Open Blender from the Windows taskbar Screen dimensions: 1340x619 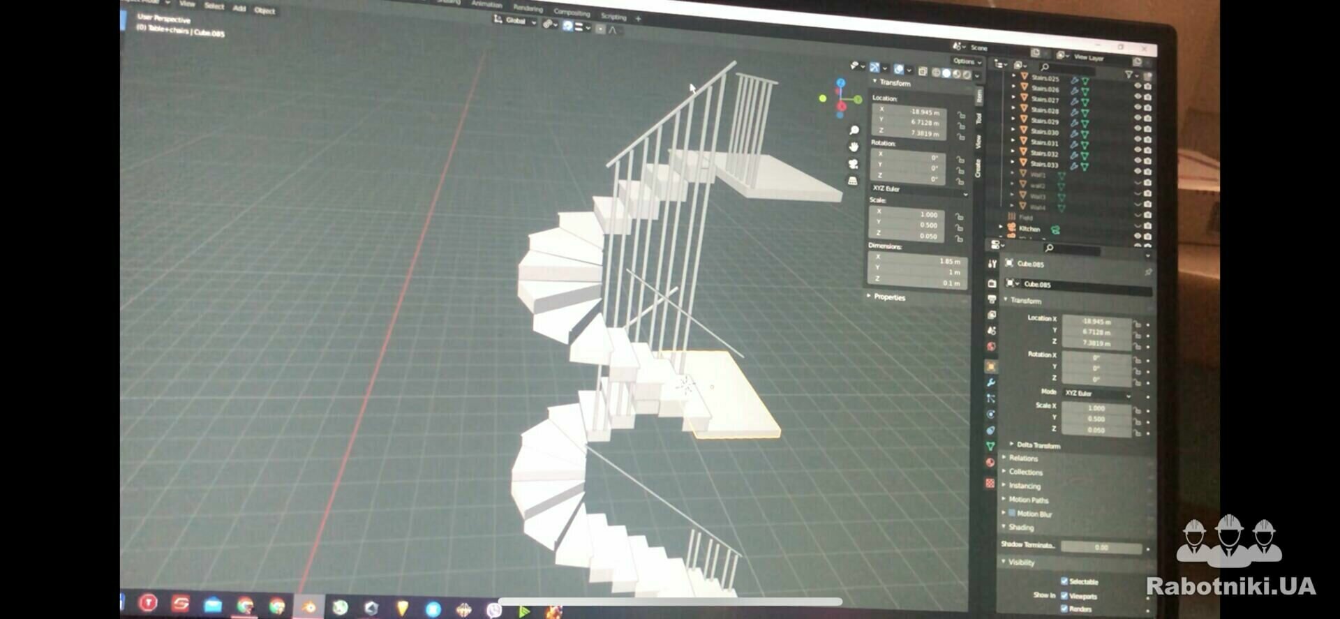pyautogui.click(x=308, y=606)
